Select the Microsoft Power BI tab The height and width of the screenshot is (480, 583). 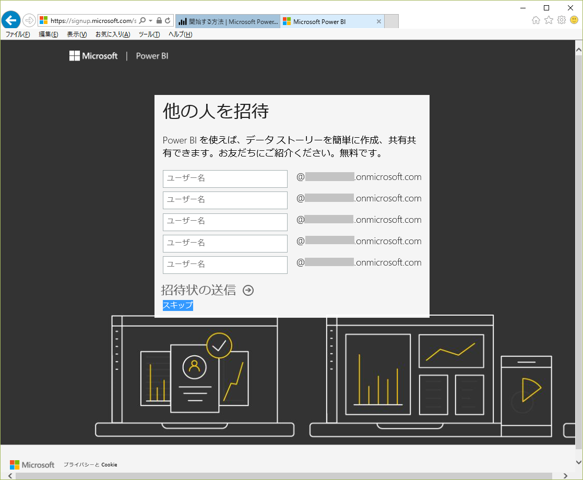[332, 21]
